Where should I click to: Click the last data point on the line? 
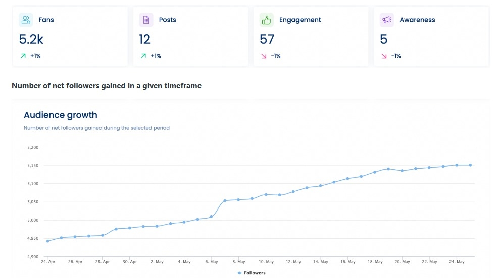pyautogui.click(x=470, y=165)
